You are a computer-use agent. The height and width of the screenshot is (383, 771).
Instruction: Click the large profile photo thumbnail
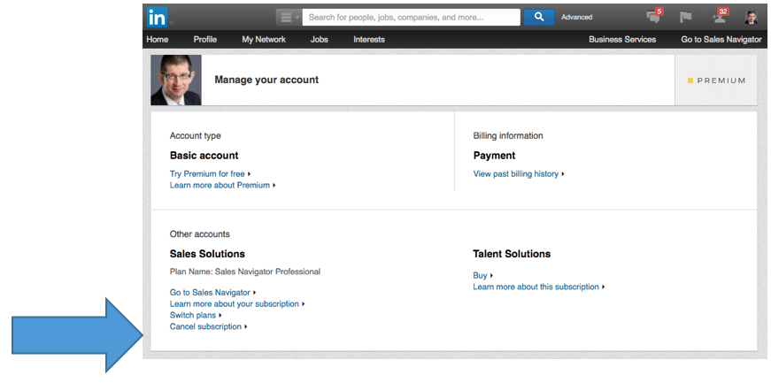pyautogui.click(x=176, y=80)
